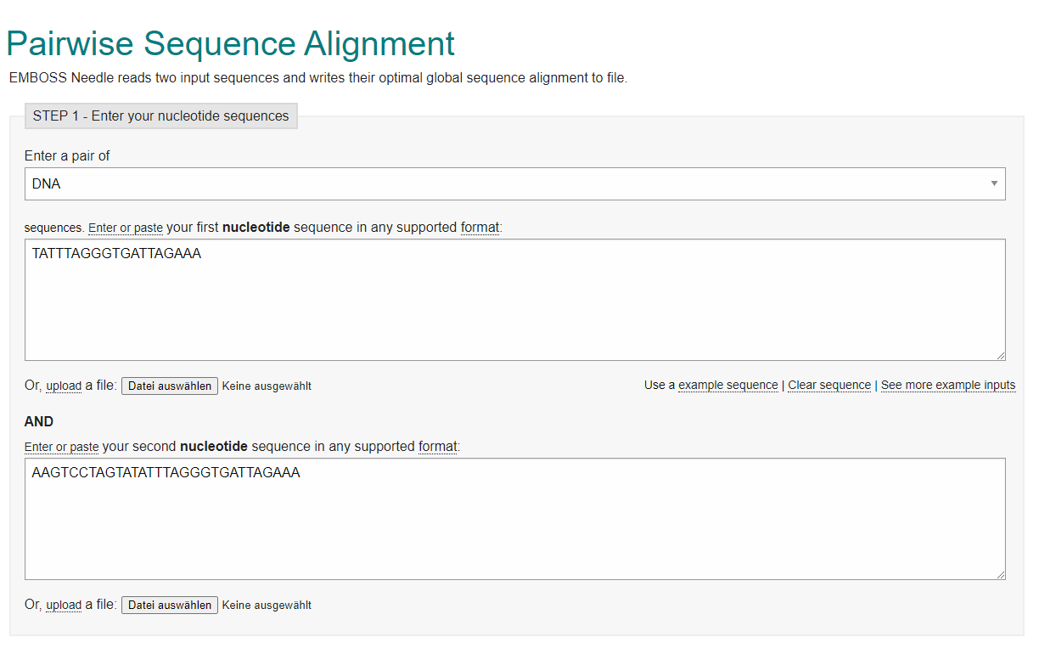Select the TATTTAGGGTGATTAGAAA sequence text
This screenshot has width=1039, height=648.
(x=117, y=253)
